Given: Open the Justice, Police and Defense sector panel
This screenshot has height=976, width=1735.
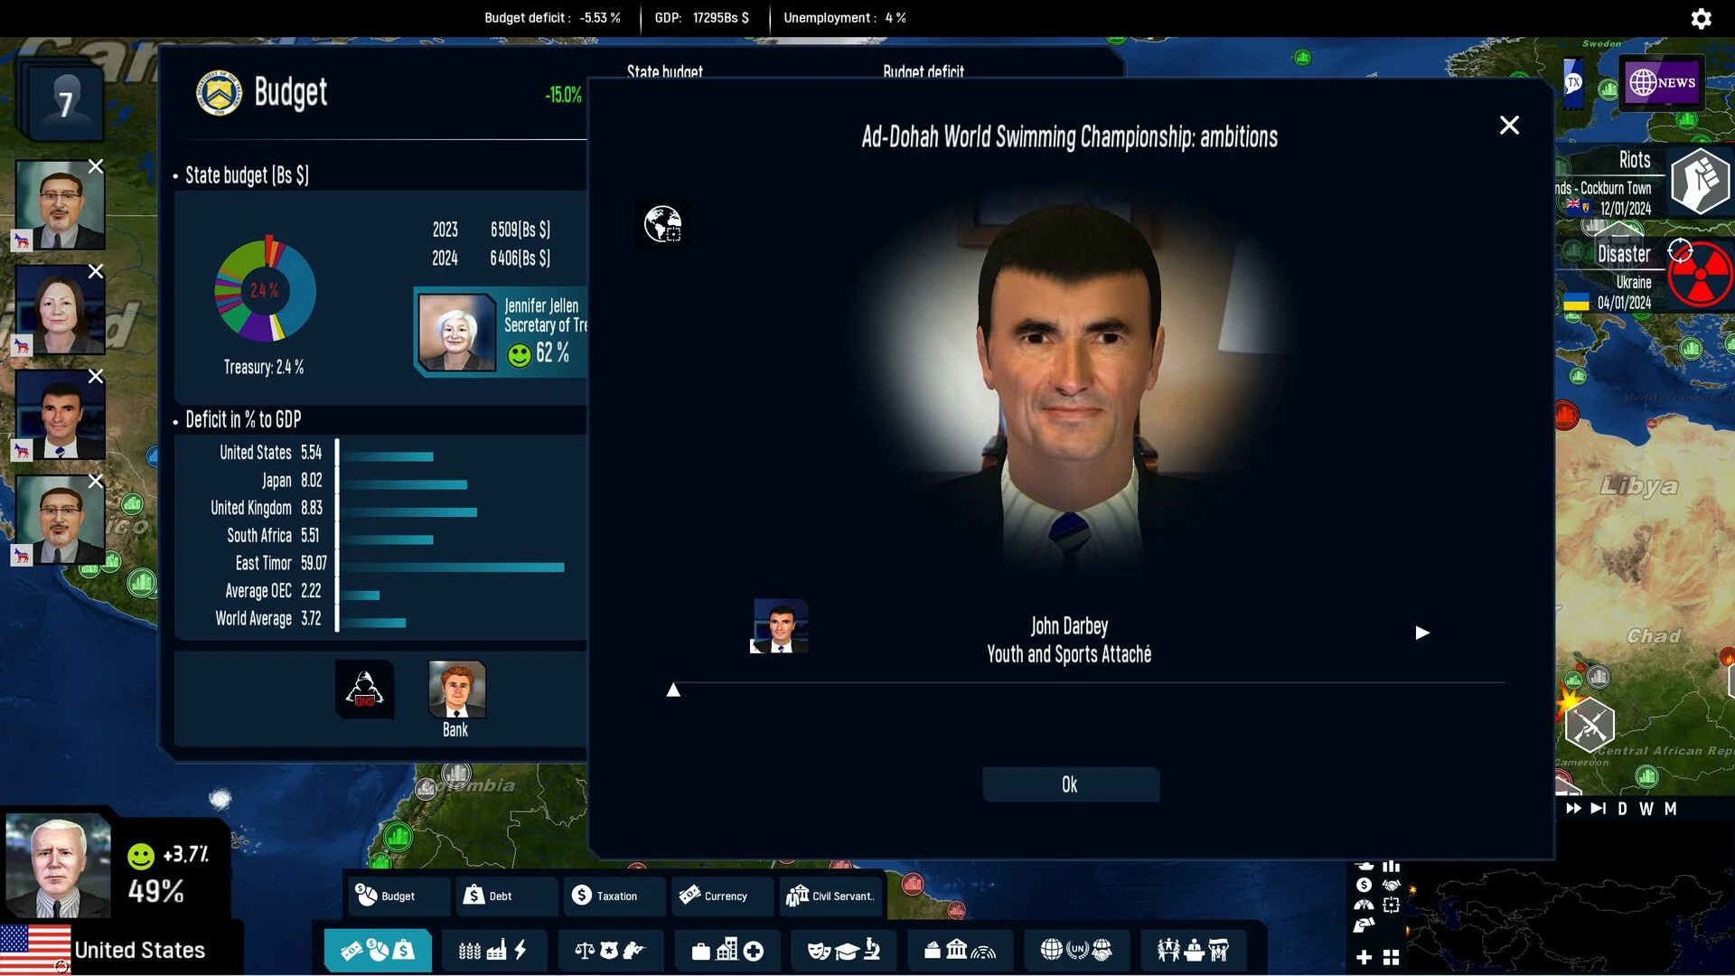Looking at the screenshot, I should (x=610, y=951).
